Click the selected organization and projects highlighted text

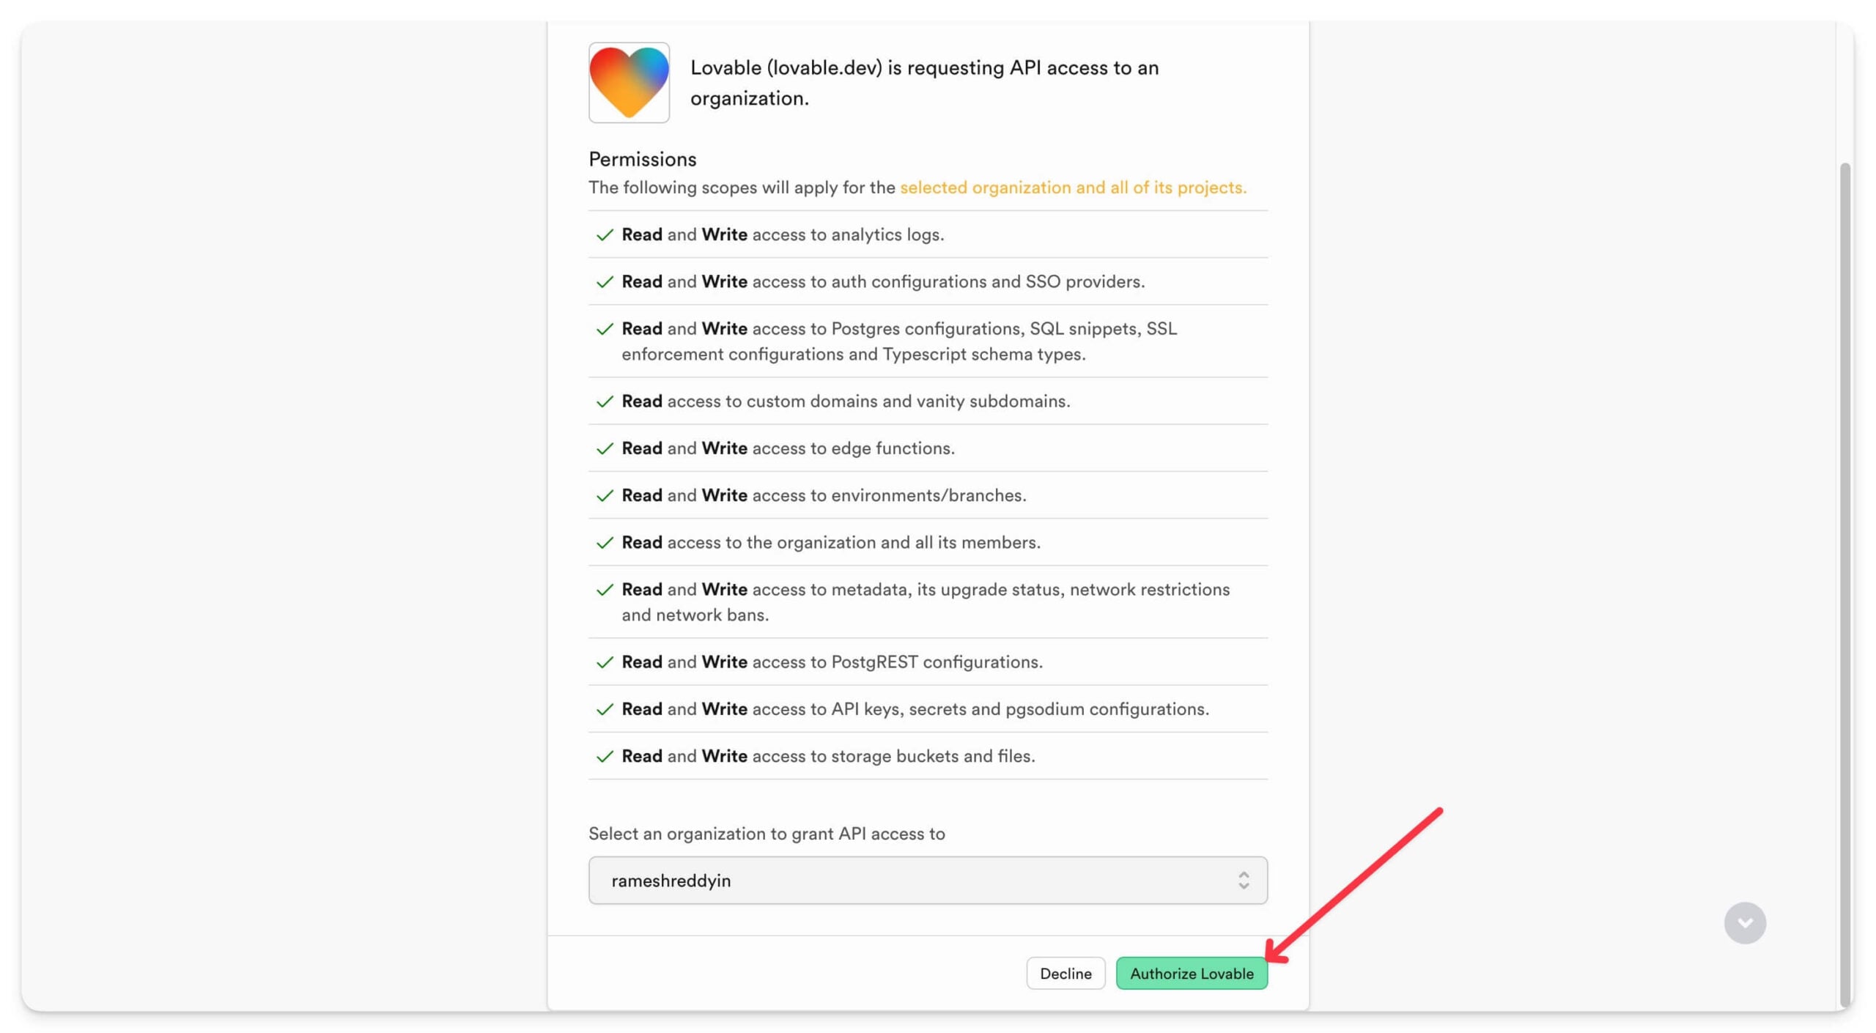pos(1073,188)
